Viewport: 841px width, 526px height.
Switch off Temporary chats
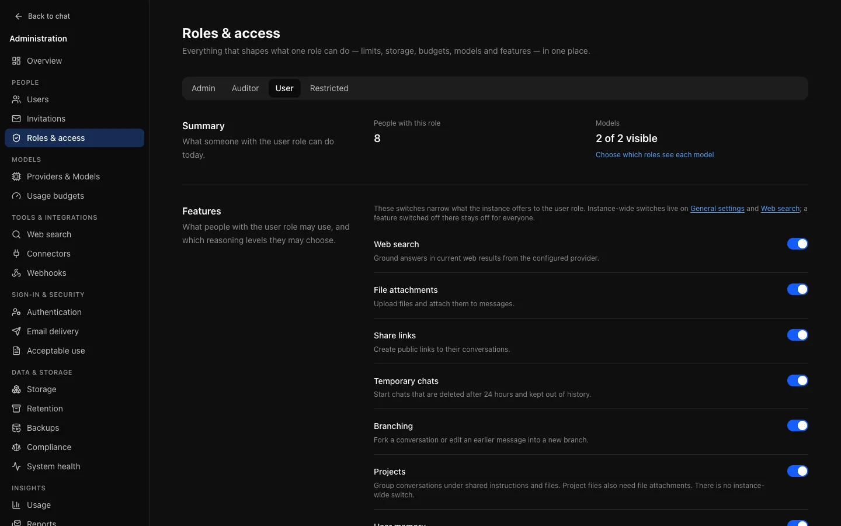(x=797, y=380)
